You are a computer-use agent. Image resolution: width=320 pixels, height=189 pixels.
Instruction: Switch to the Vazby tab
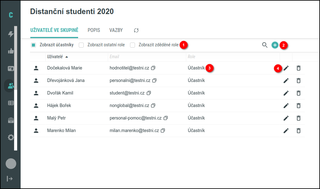116,30
